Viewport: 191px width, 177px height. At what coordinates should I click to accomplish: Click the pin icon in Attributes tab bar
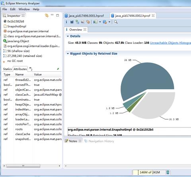[58, 69]
